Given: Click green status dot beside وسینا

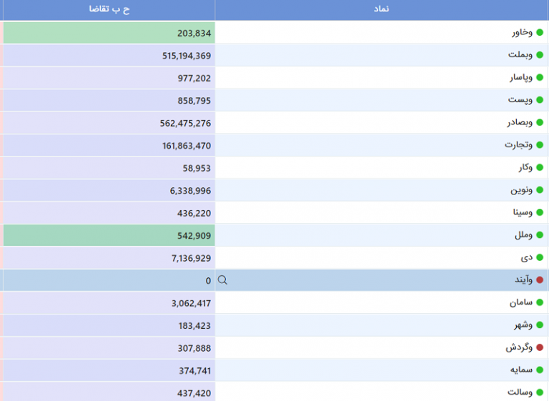Looking at the screenshot, I should [540, 212].
